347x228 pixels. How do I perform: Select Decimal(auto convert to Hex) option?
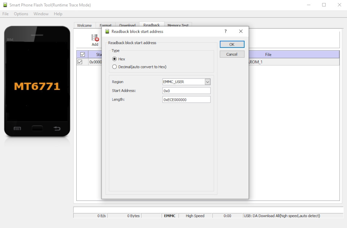pyautogui.click(x=115, y=67)
